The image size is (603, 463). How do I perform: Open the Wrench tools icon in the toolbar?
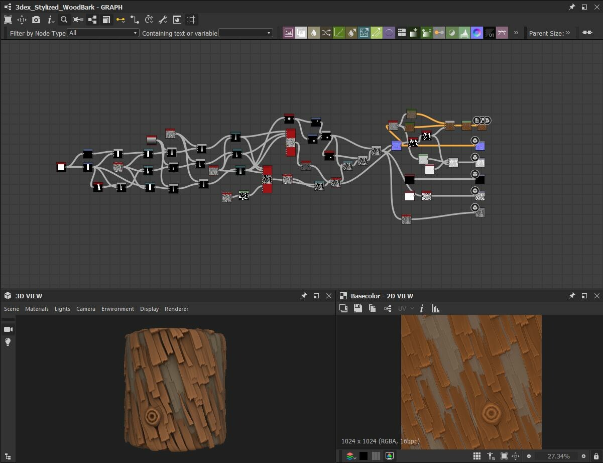pos(162,20)
